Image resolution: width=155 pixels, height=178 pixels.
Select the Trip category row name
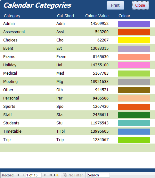coord(7,140)
